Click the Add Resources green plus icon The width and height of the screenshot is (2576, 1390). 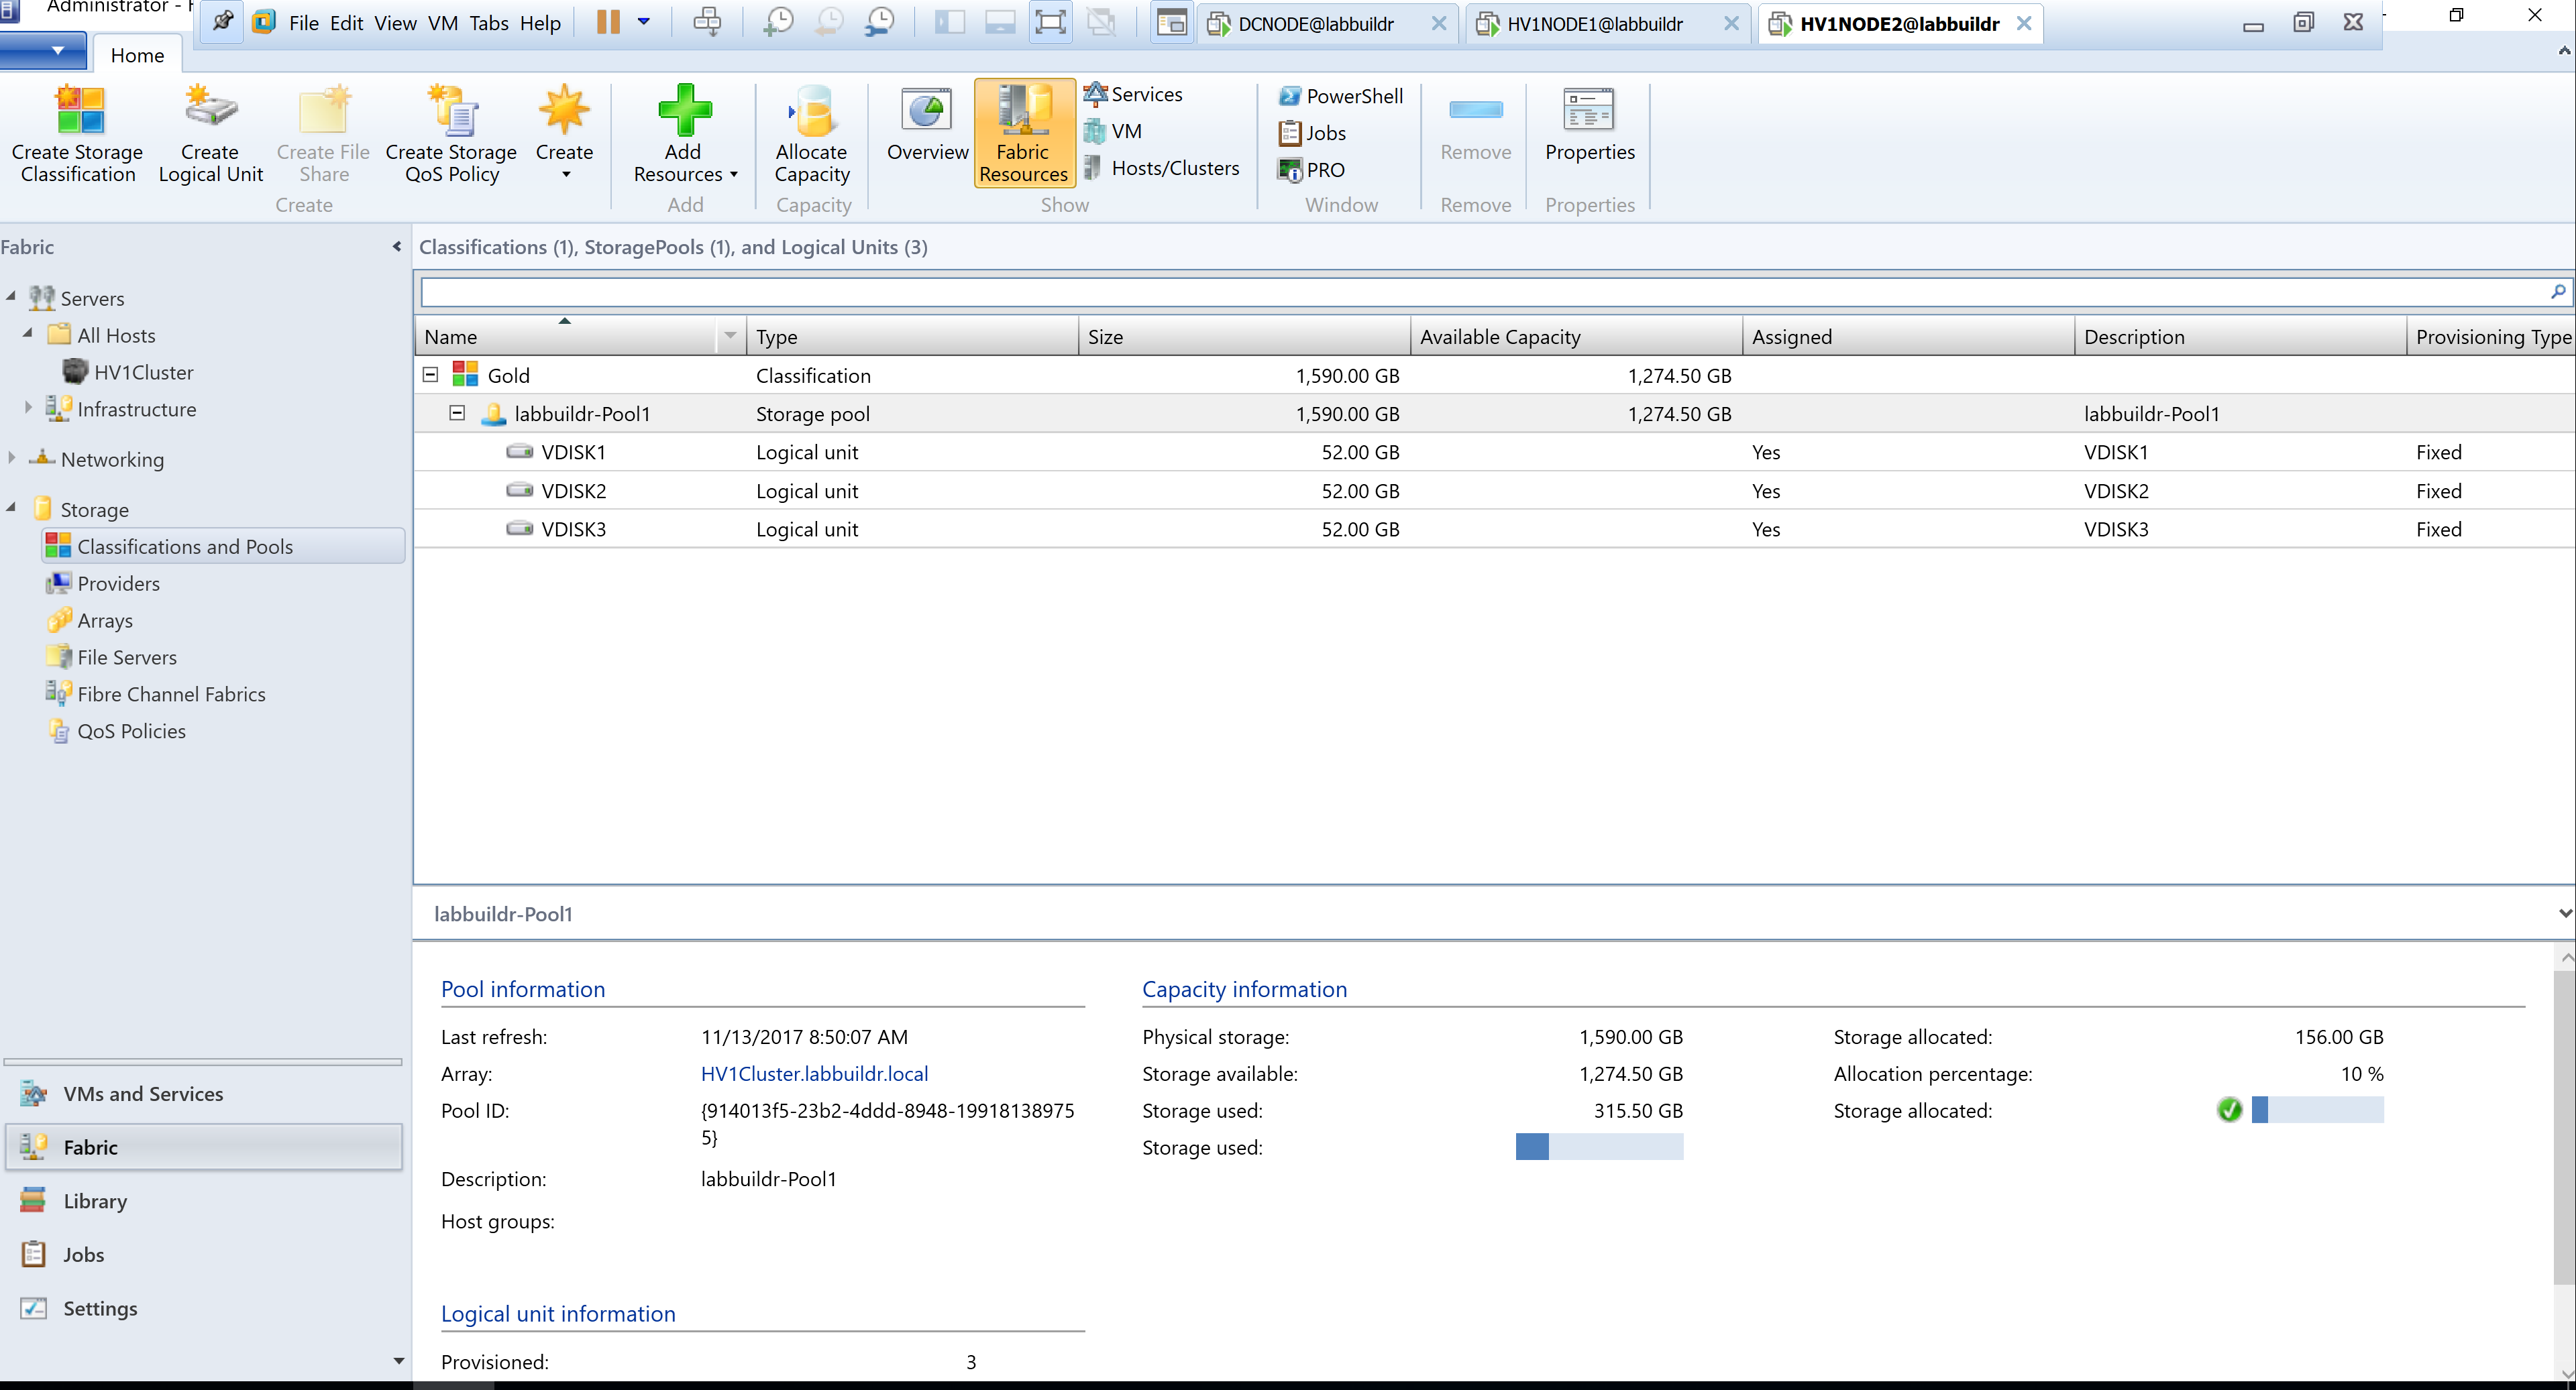point(684,110)
